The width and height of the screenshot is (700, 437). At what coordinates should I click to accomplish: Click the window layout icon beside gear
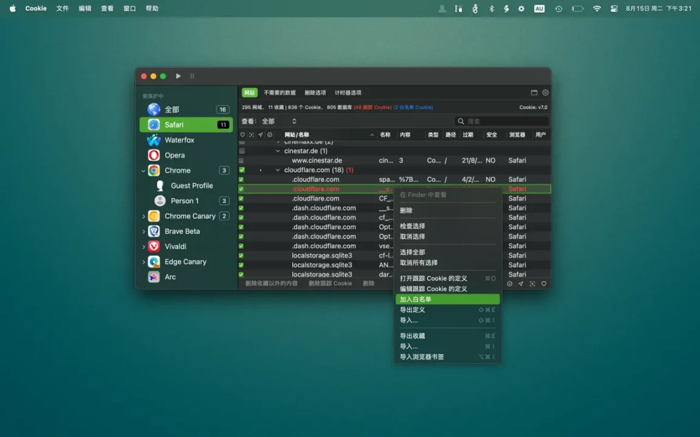click(534, 93)
